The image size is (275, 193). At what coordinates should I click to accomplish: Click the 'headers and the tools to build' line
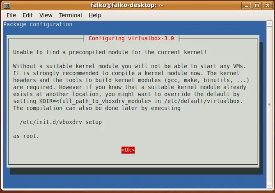click(x=131, y=80)
